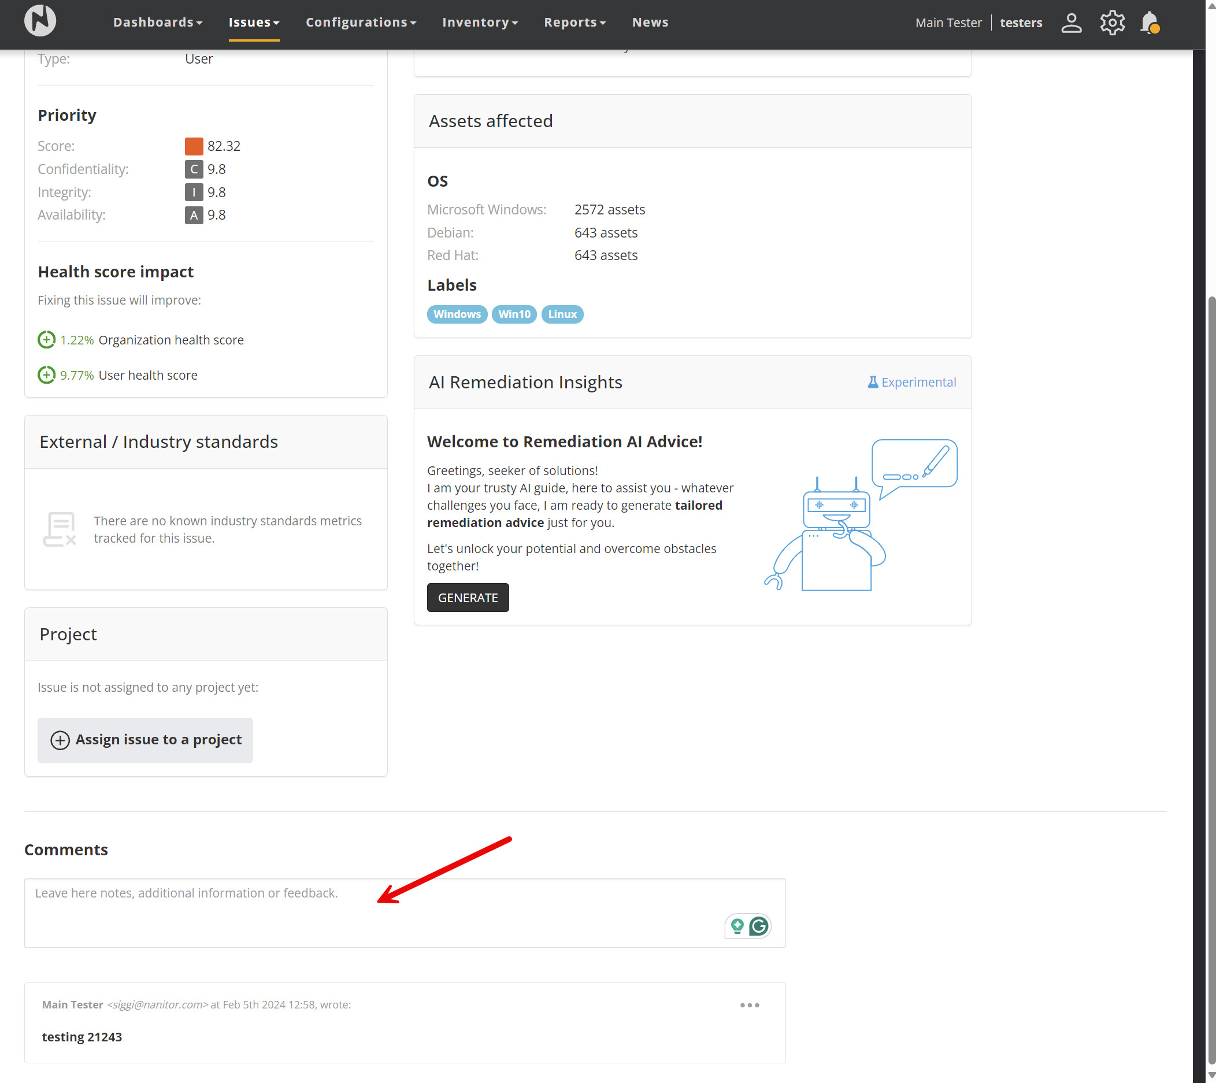This screenshot has width=1216, height=1083.
Task: Click Assign issue to a project
Action: [145, 740]
